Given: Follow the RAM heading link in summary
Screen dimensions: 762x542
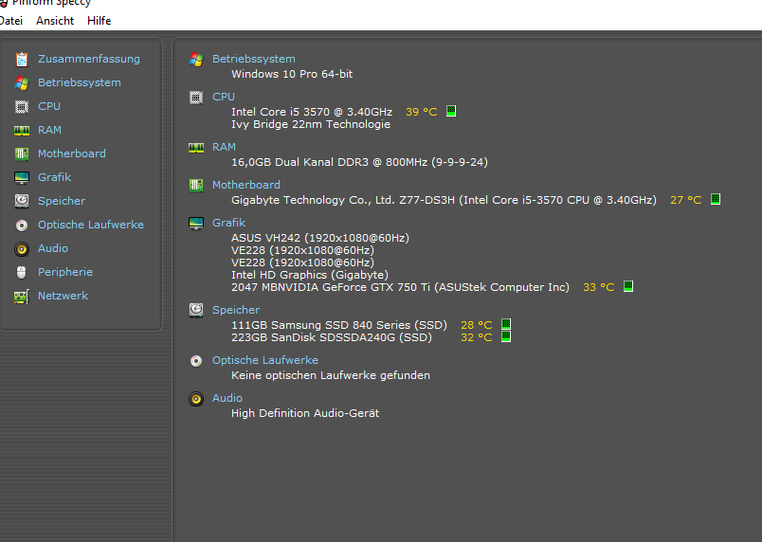Looking at the screenshot, I should click(x=224, y=147).
